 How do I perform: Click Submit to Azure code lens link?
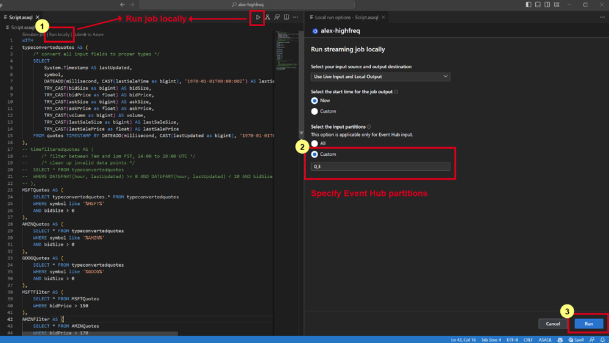(88, 35)
